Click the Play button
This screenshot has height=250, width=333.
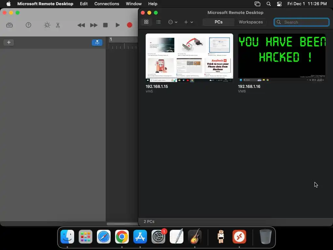point(117,25)
